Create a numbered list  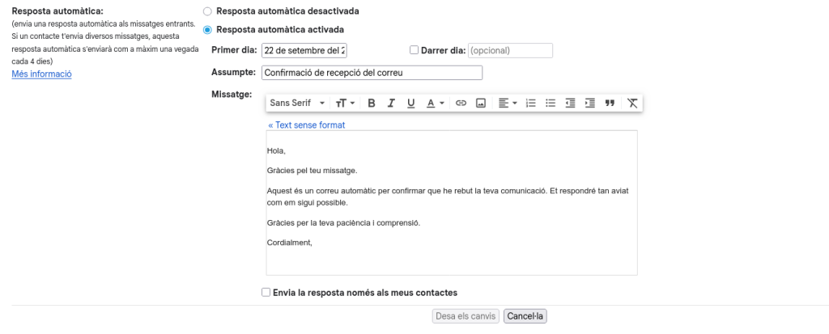pyautogui.click(x=531, y=104)
